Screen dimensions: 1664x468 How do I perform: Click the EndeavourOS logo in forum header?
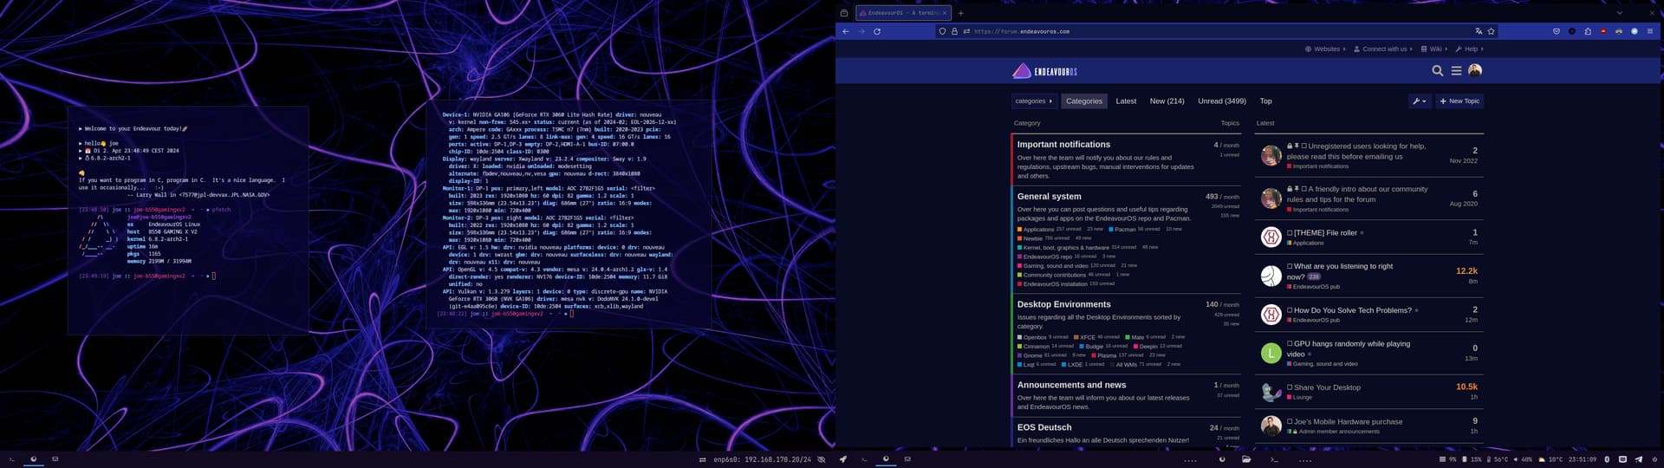[x=1044, y=71]
